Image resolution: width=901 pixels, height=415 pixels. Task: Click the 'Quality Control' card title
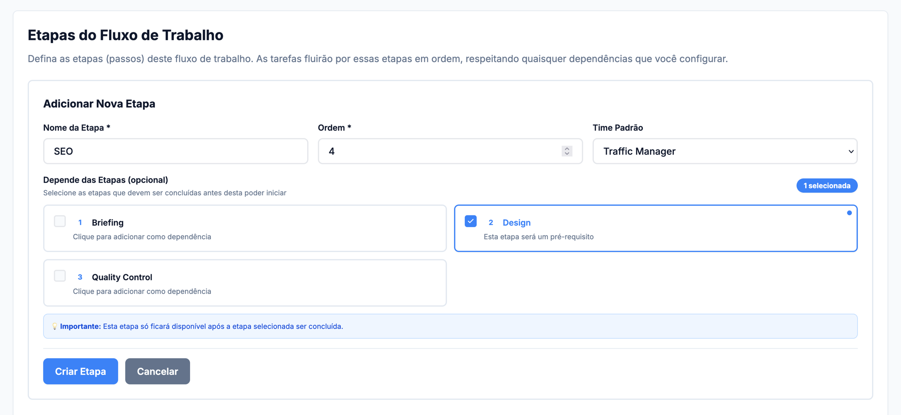pos(122,277)
